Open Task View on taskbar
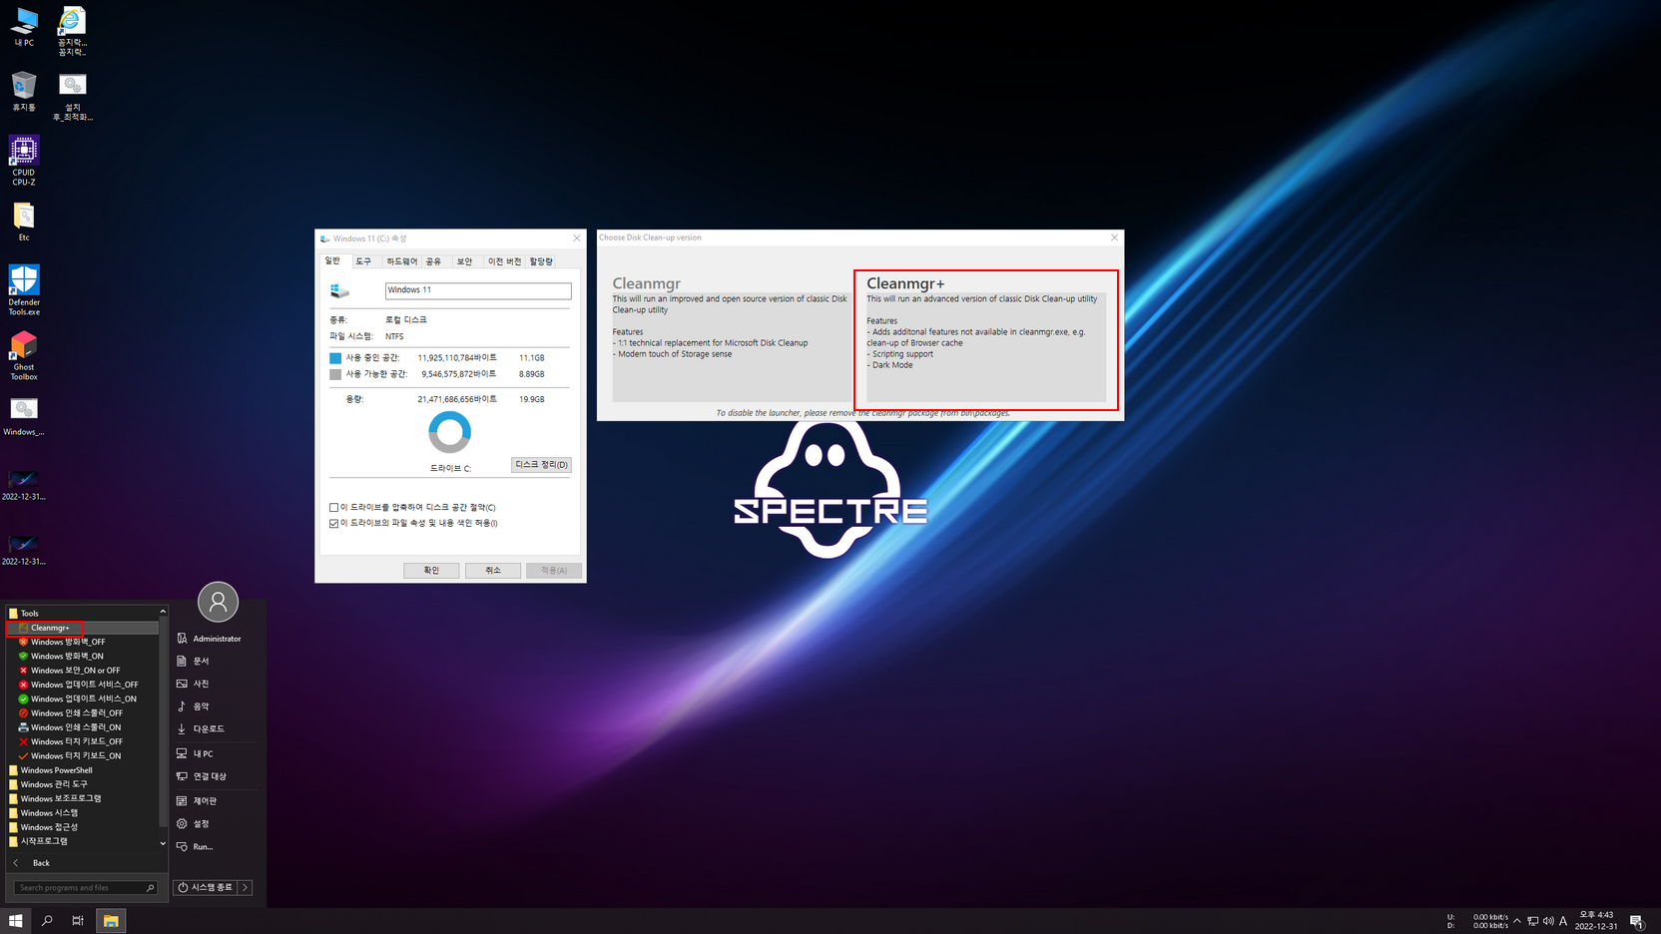Screen dimensions: 1661x934 [x=78, y=921]
